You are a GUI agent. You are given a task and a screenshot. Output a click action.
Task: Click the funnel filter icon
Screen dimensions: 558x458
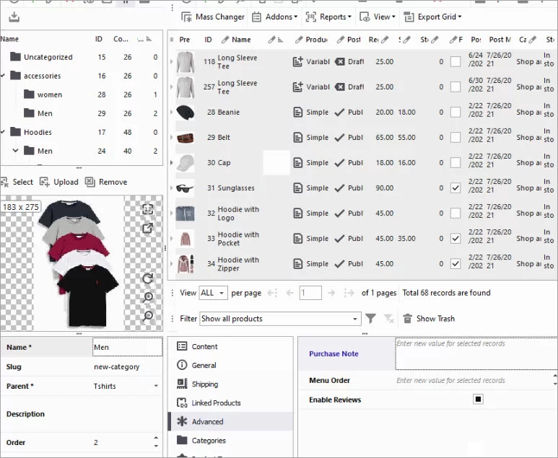370,318
